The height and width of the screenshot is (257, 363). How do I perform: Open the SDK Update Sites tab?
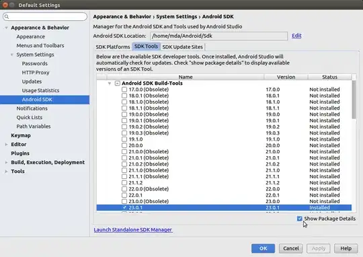coord(182,47)
